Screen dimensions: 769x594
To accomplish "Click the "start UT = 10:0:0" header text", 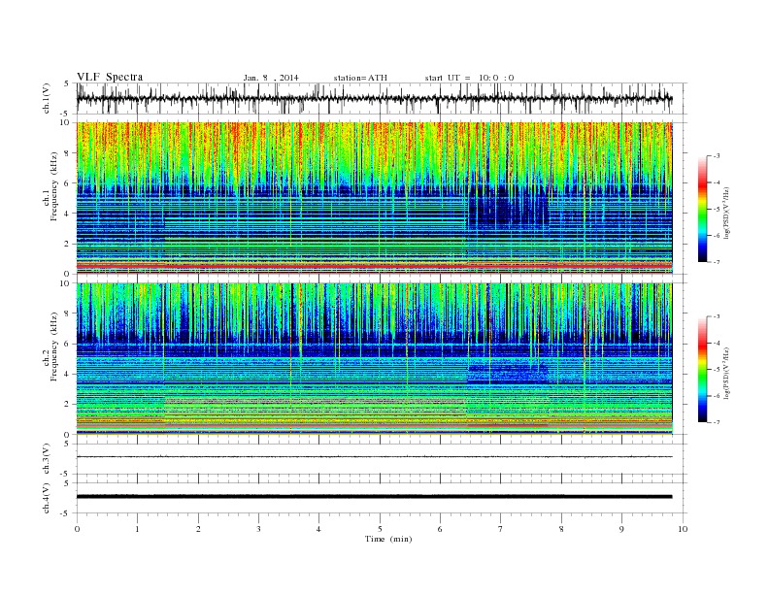I will tap(469, 78).
